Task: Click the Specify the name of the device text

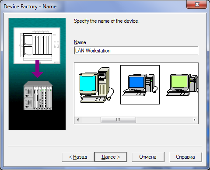Action: [x=107, y=21]
